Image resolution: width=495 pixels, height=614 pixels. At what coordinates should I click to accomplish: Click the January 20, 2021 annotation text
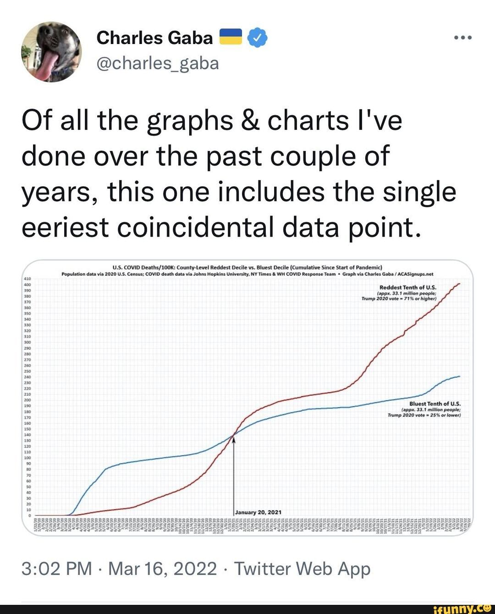coord(257,512)
